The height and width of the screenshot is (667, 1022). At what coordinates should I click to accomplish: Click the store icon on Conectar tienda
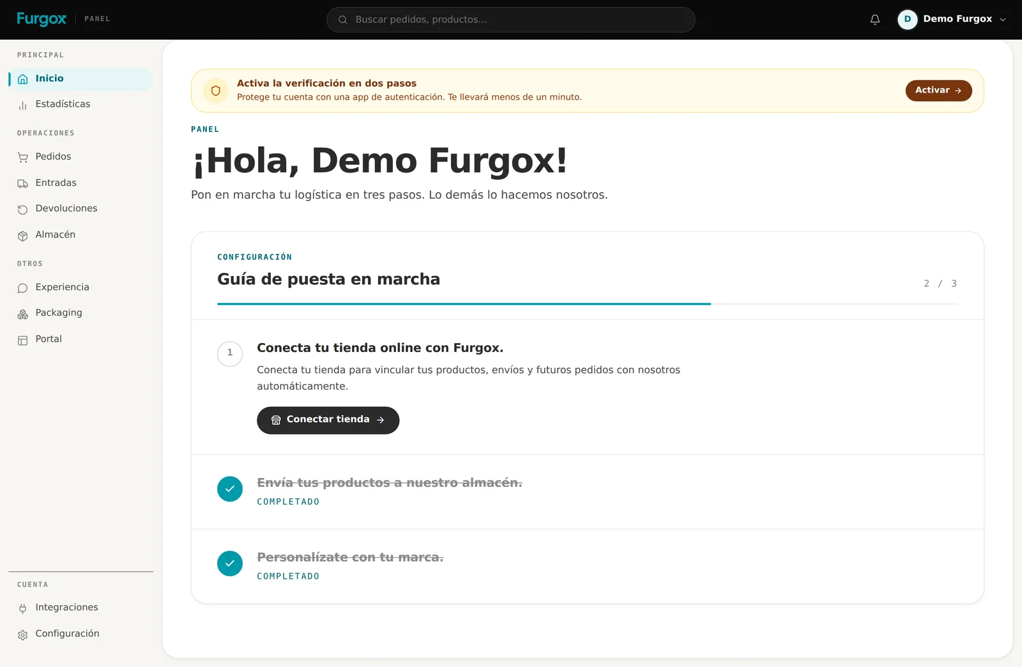(276, 420)
